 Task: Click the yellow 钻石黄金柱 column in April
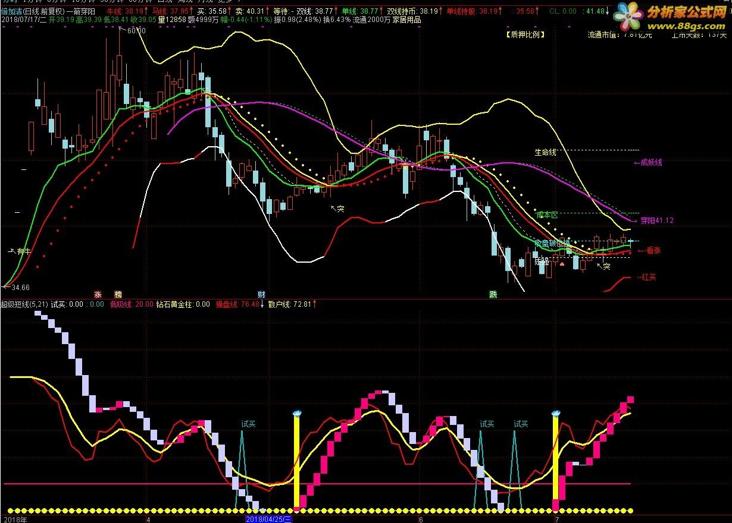point(297,462)
